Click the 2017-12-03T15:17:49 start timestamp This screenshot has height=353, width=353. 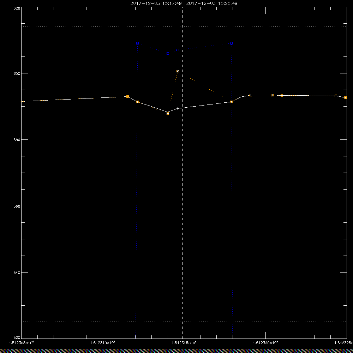pyautogui.click(x=156, y=4)
